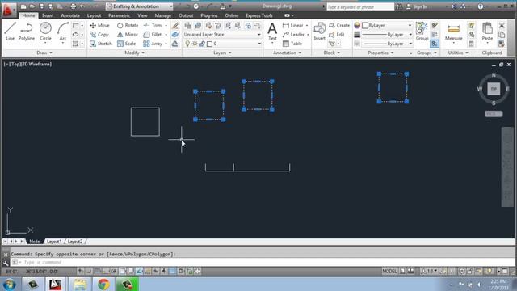Toggle layer lock padlock icon
Viewport: 517px width, 291px height.
click(x=201, y=44)
